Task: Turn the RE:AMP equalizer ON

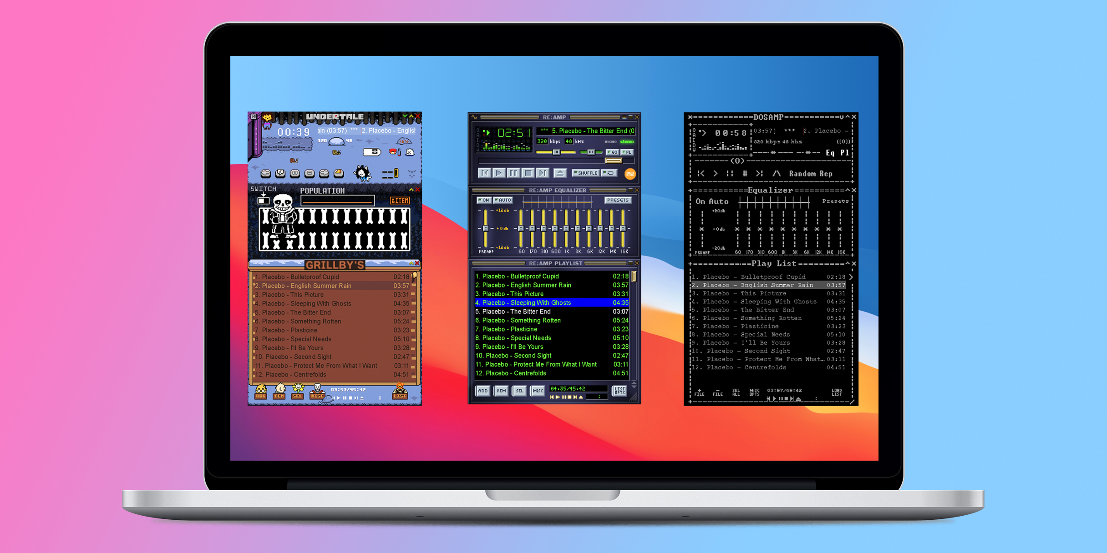Action: [483, 200]
